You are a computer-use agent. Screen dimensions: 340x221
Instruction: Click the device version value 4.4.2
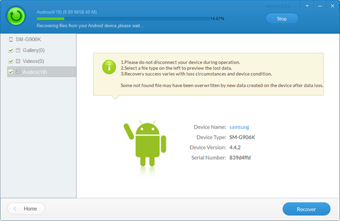click(x=235, y=147)
